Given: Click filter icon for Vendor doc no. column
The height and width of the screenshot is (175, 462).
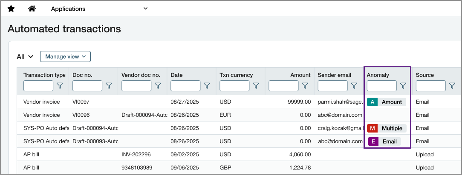Looking at the screenshot, I should click(x=158, y=86).
